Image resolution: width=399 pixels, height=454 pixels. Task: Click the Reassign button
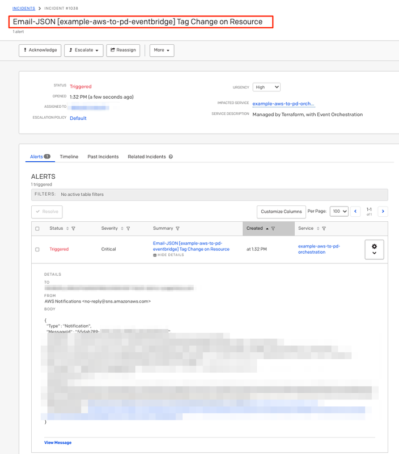(123, 51)
